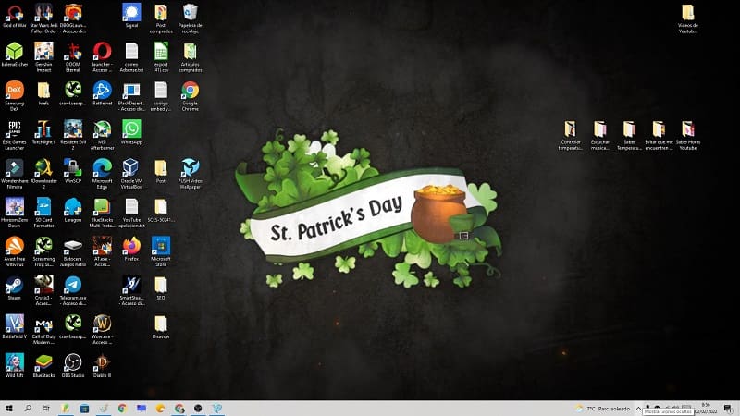The width and height of the screenshot is (740, 416).
Task: Select the Genshin Impact shortcut
Action: pyautogui.click(x=43, y=56)
